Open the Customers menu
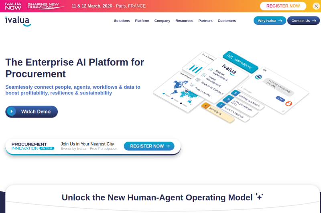321x213 pixels. pos(227,21)
